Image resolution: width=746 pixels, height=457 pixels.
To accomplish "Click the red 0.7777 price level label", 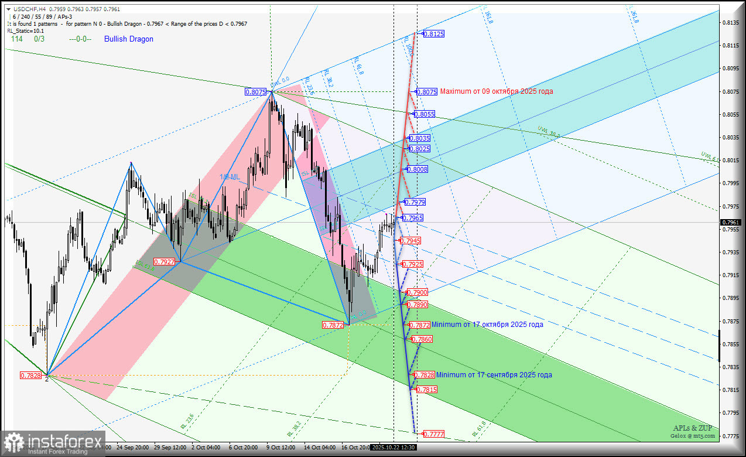I will point(433,434).
